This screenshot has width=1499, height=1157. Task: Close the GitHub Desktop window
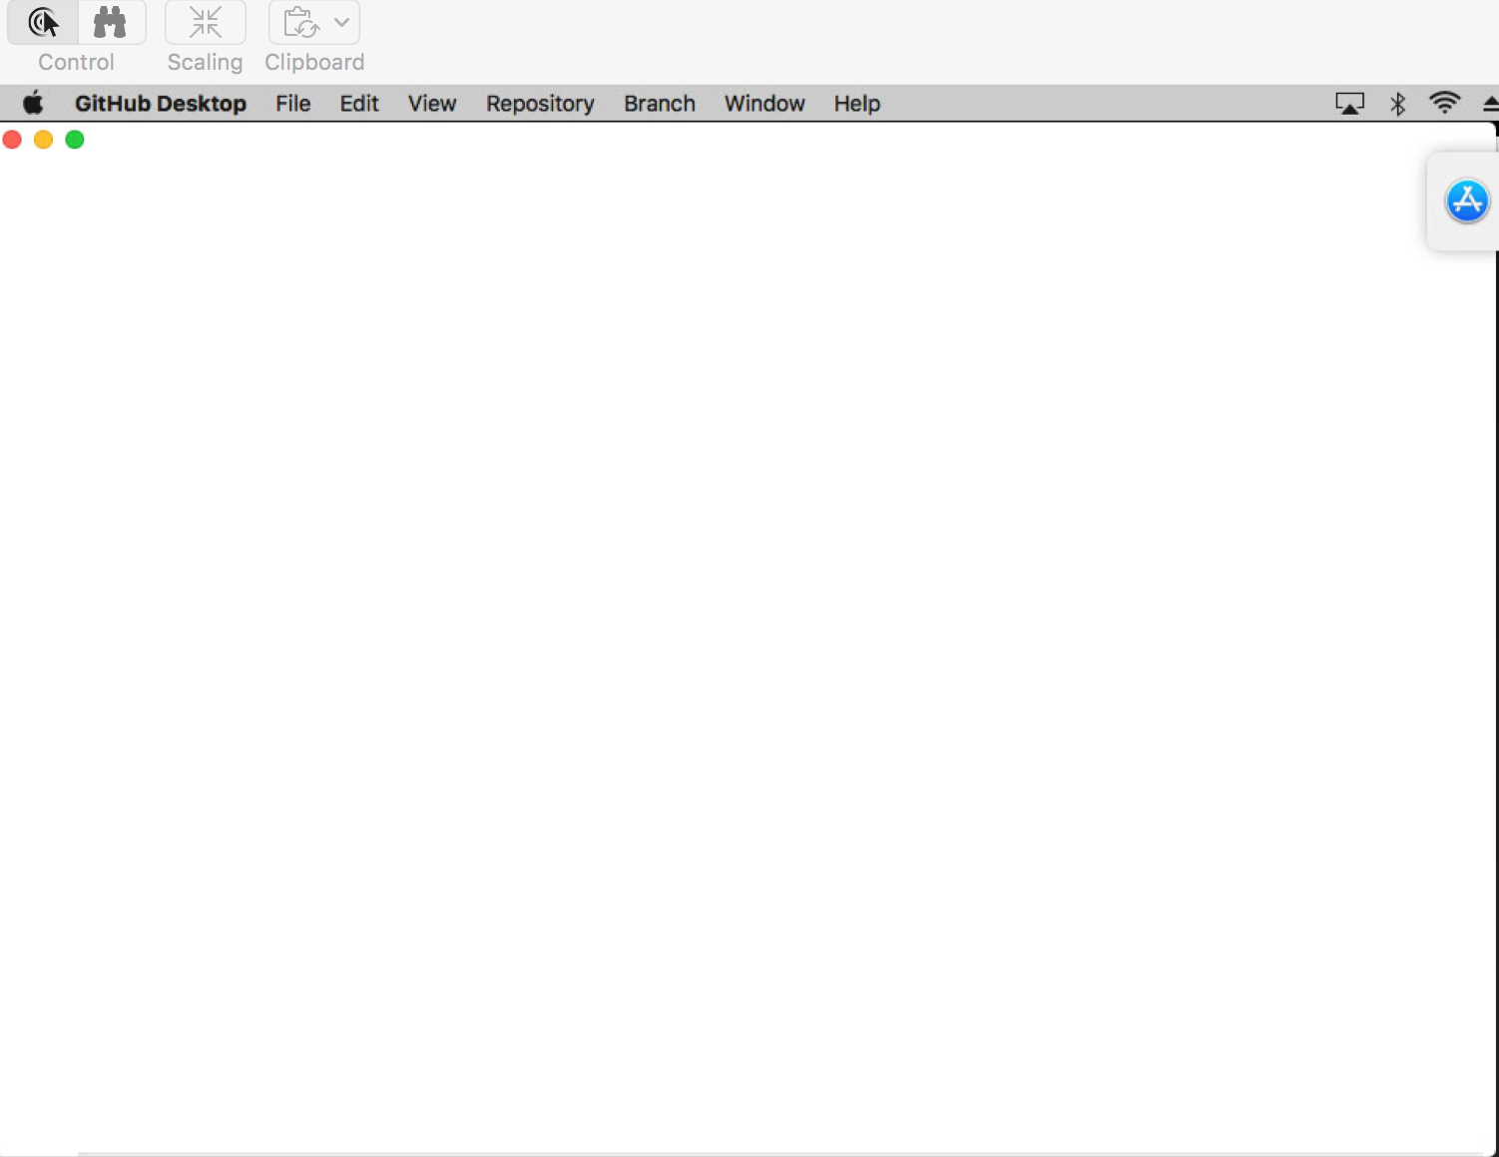(x=13, y=140)
